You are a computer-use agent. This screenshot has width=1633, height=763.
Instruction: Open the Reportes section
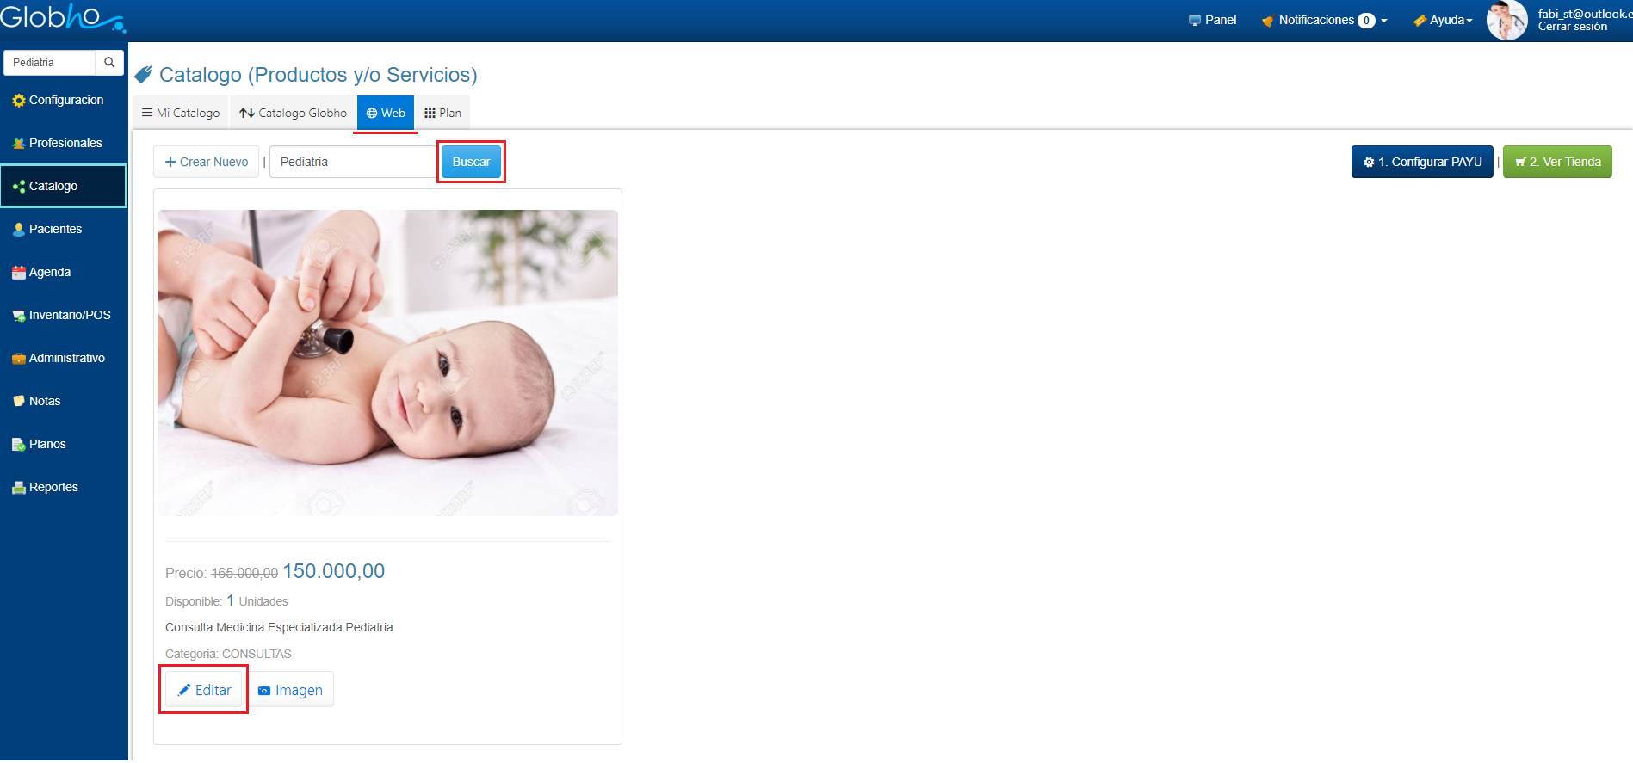pyautogui.click(x=53, y=488)
